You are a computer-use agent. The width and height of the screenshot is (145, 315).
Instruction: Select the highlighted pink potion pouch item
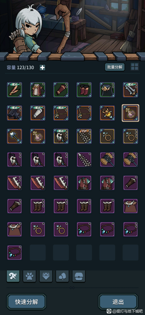[130, 113]
